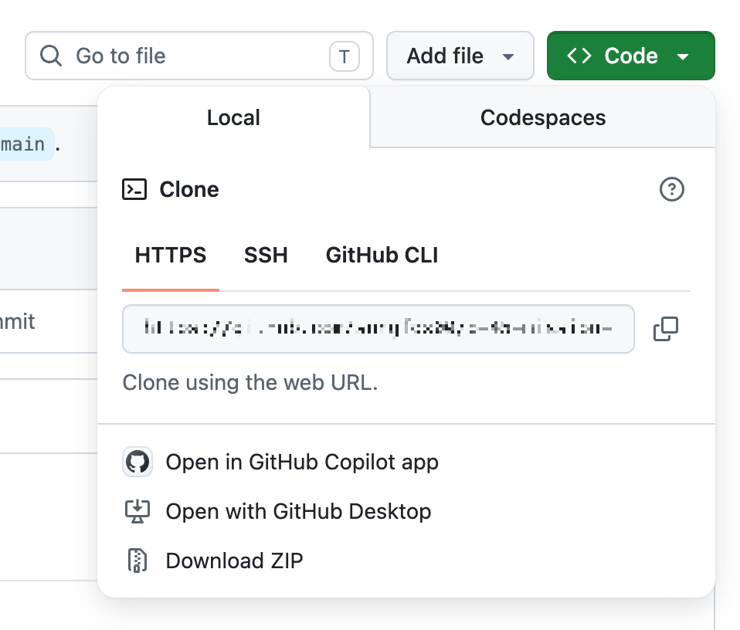Viewport: 740px width, 630px height.
Task: Click the angle brackets icon on Code button
Action: [x=579, y=56]
